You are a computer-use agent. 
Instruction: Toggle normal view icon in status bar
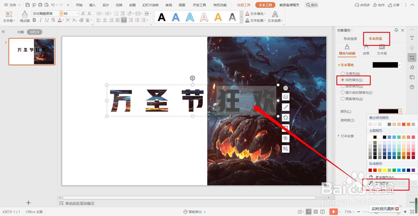click(x=309, y=212)
